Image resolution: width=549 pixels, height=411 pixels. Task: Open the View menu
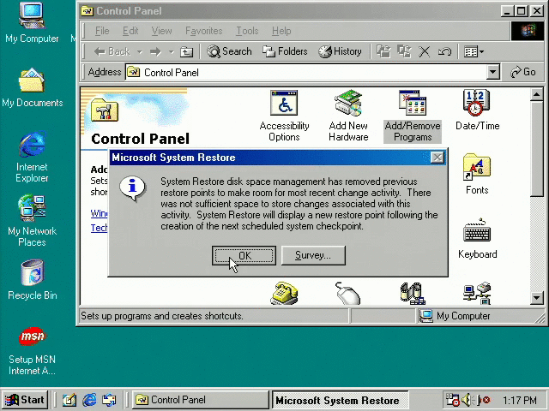tap(161, 31)
